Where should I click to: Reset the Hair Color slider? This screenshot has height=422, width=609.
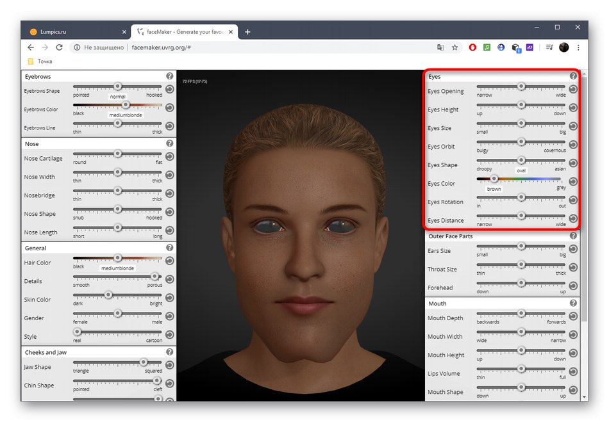click(x=169, y=261)
